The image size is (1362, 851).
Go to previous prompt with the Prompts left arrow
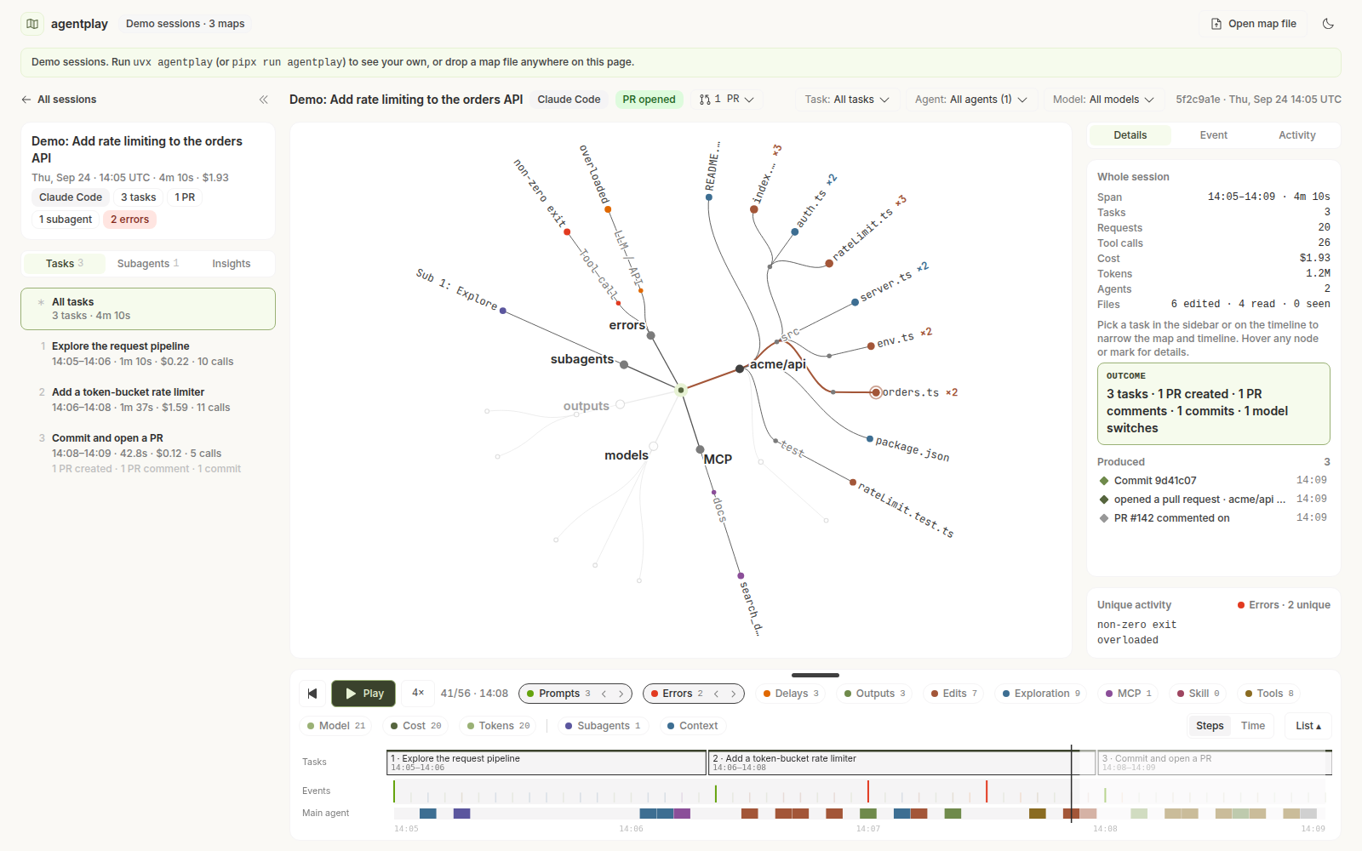click(604, 694)
